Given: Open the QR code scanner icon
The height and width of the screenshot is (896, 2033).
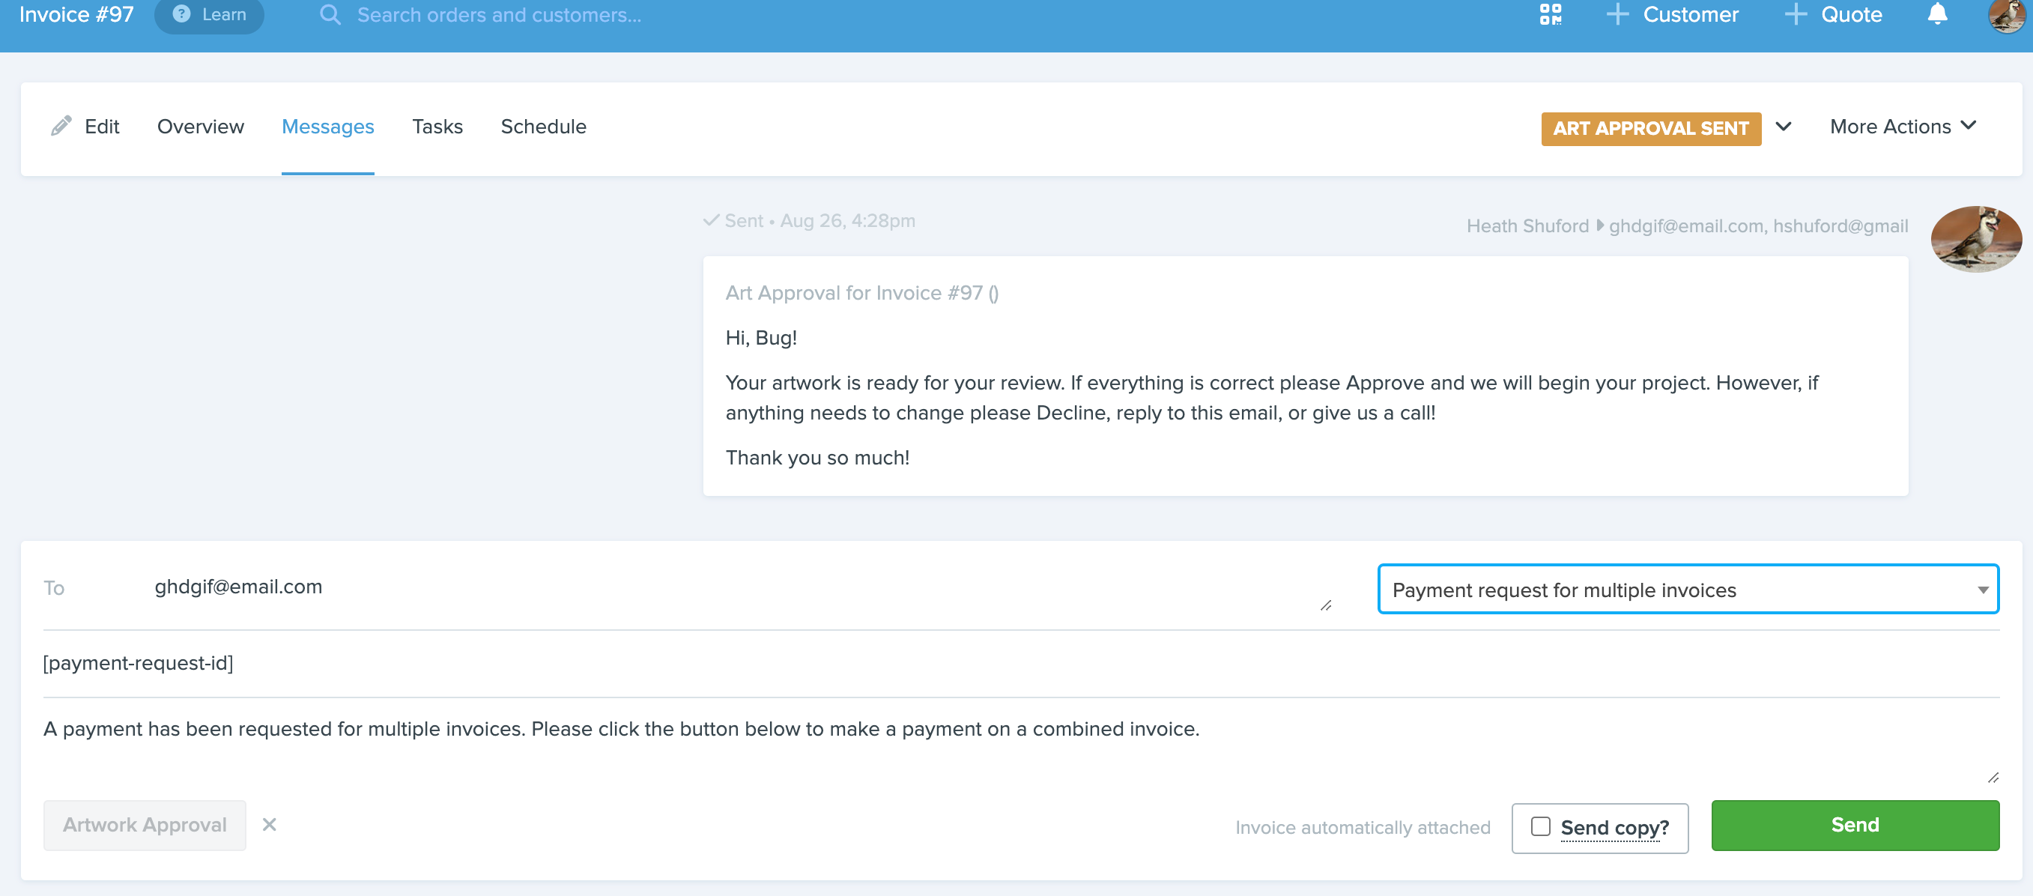Looking at the screenshot, I should click(1550, 15).
